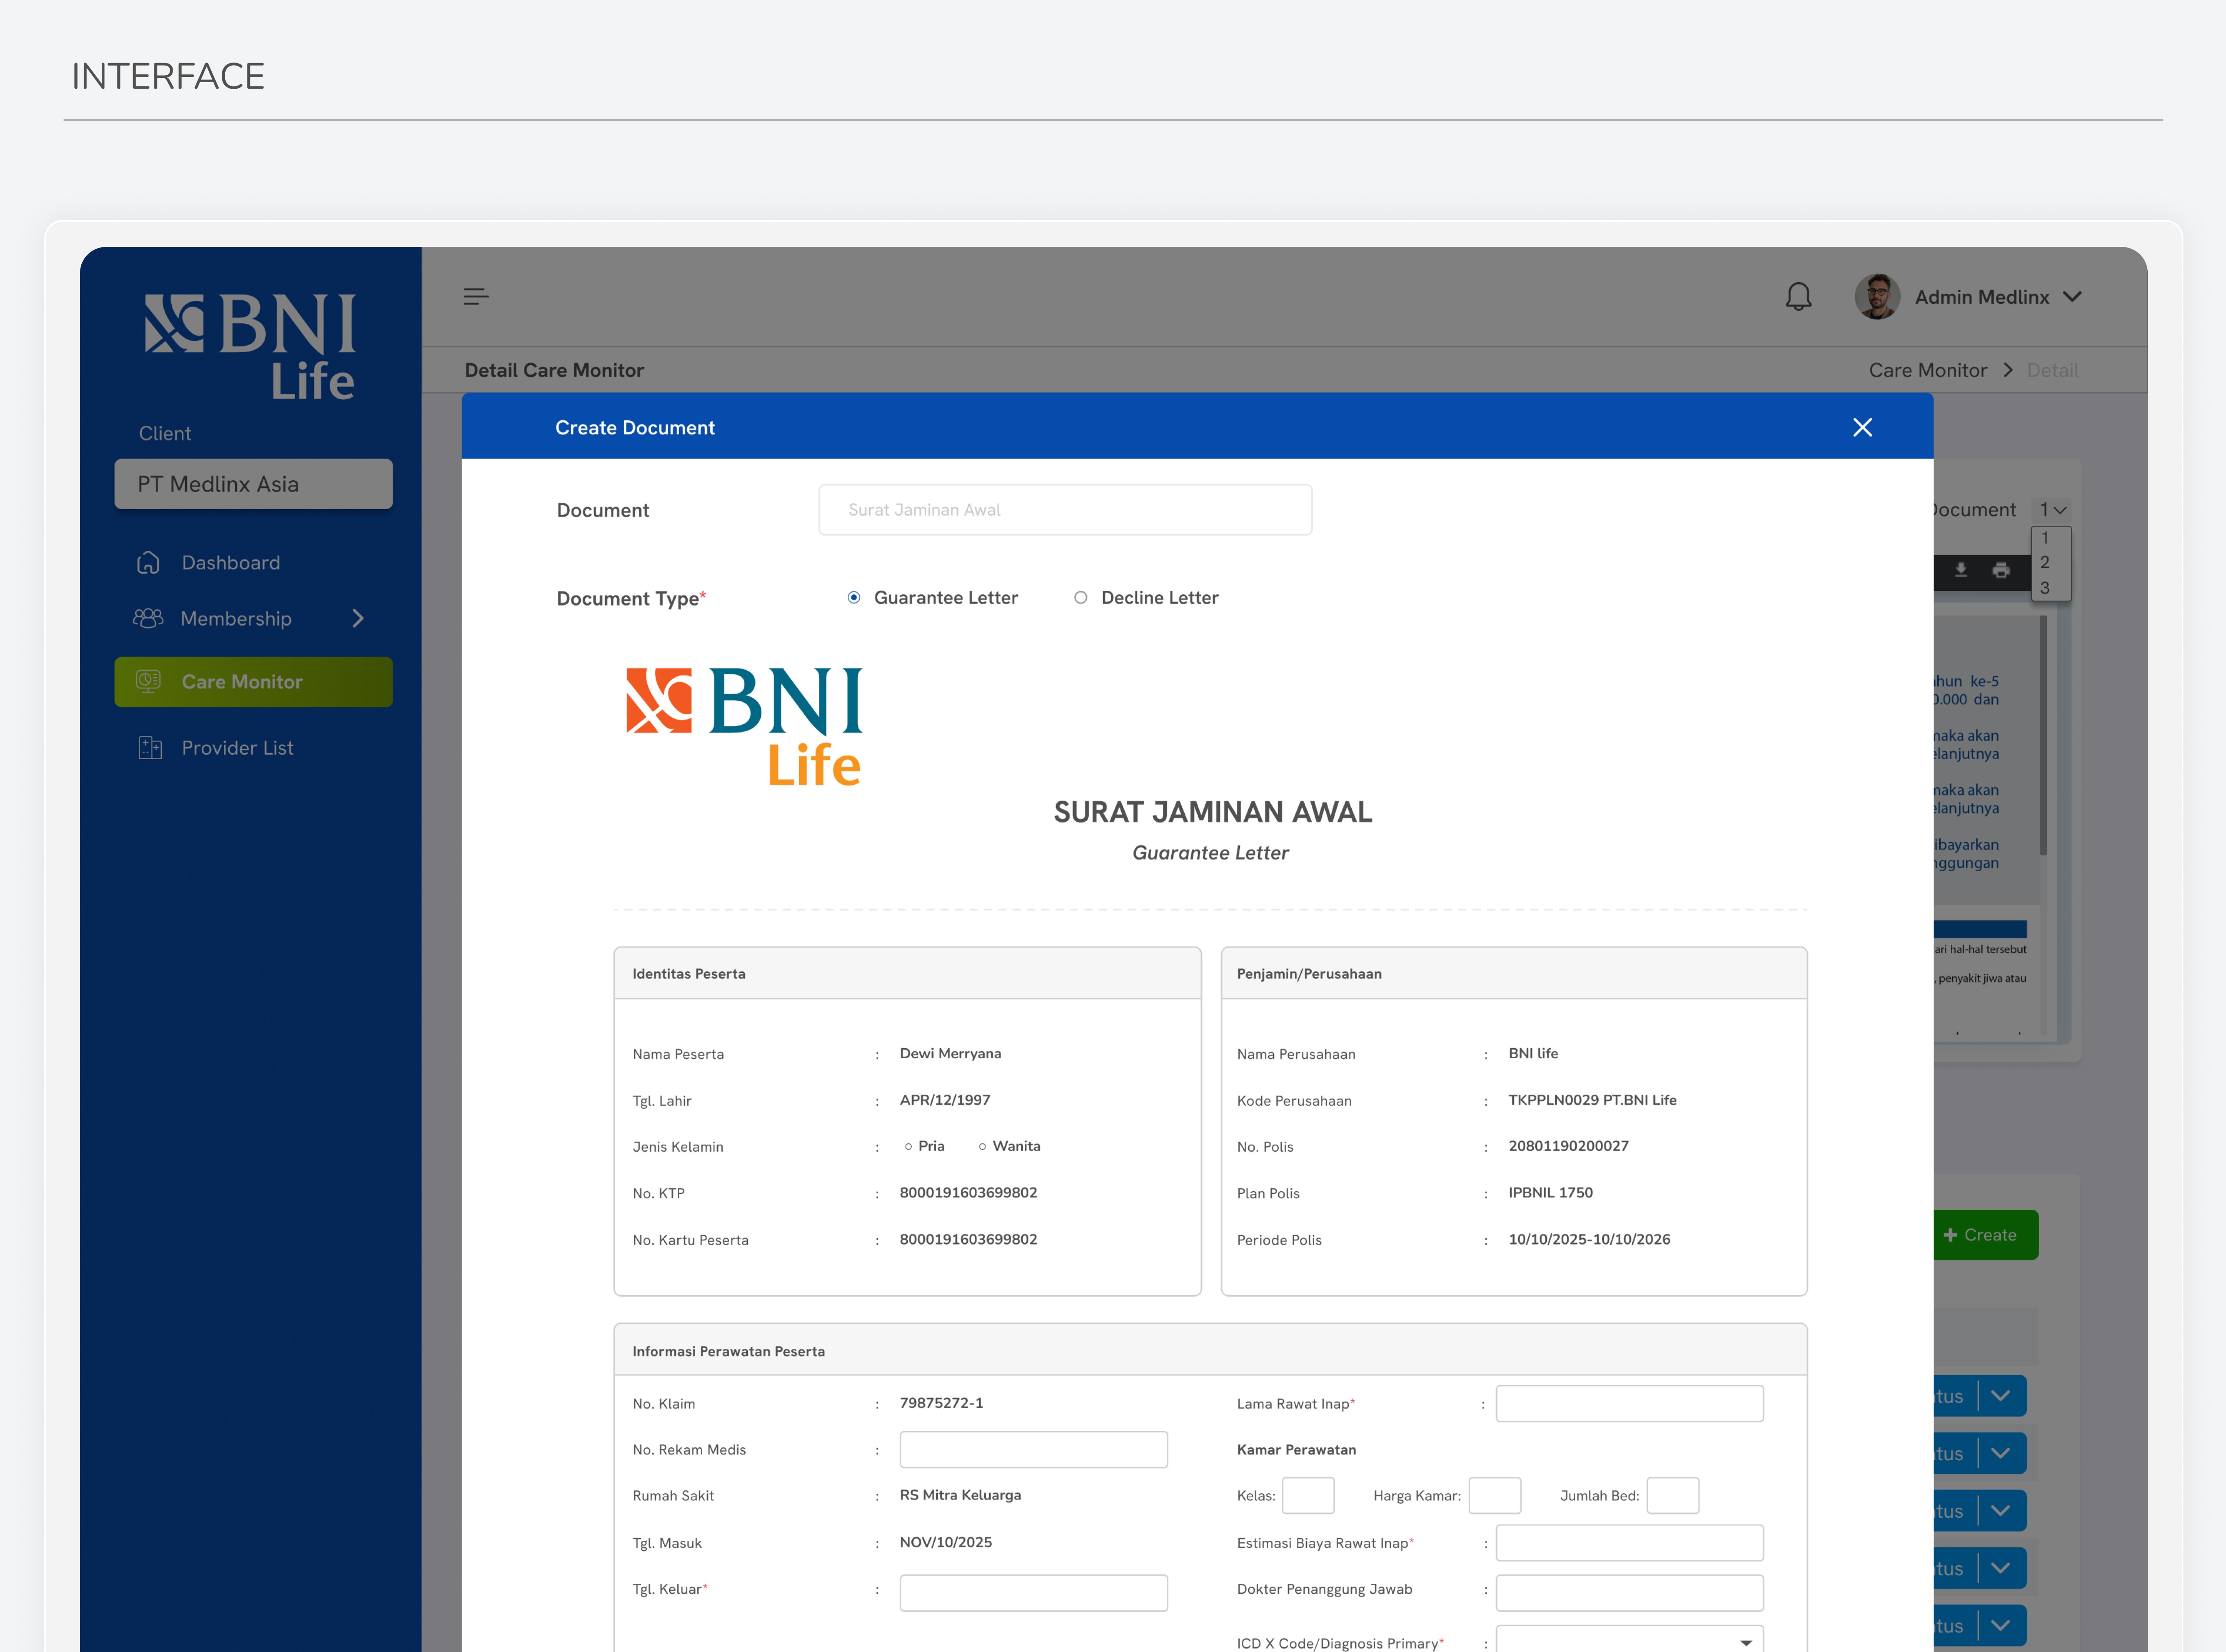
Task: Click the document viewer vertical scrollbar
Action: click(x=2043, y=735)
